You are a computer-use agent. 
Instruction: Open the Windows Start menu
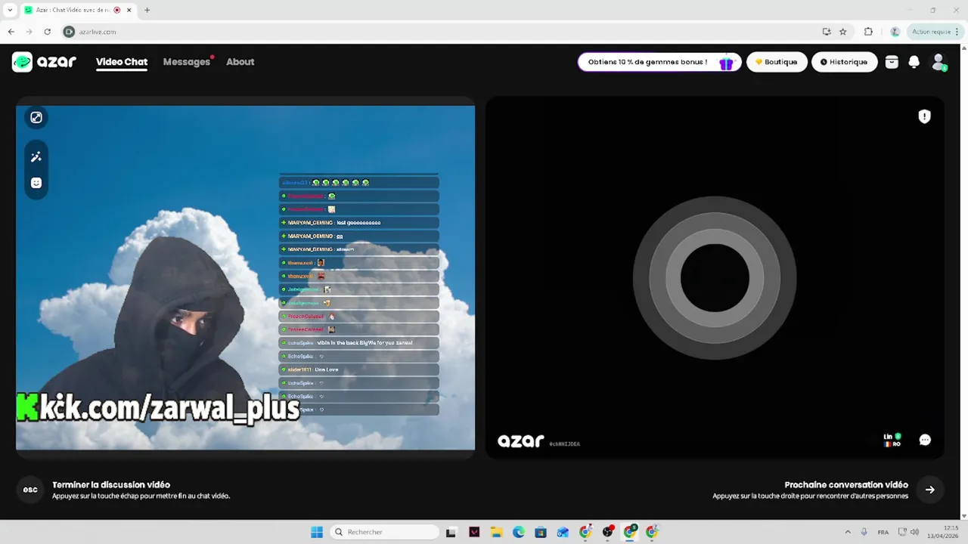[x=317, y=532]
